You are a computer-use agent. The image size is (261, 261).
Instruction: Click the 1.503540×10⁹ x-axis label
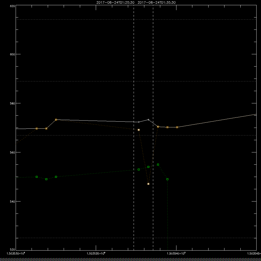pos(176,253)
